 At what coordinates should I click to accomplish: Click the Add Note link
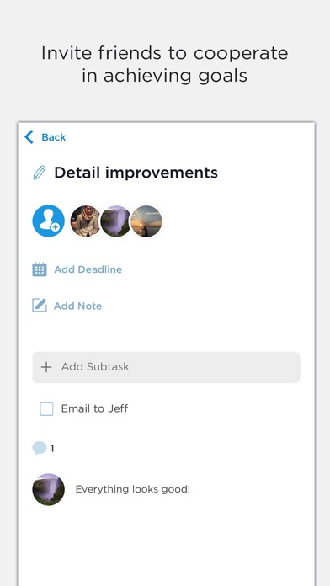coord(77,306)
